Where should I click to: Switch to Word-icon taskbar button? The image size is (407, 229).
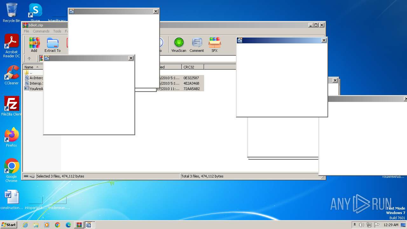[89, 225]
